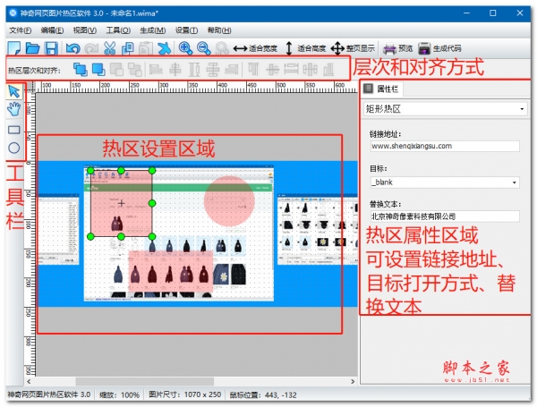Viewport: 537px width, 407px height.
Task: Select the circle hotspot tool
Action: pyautogui.click(x=13, y=148)
